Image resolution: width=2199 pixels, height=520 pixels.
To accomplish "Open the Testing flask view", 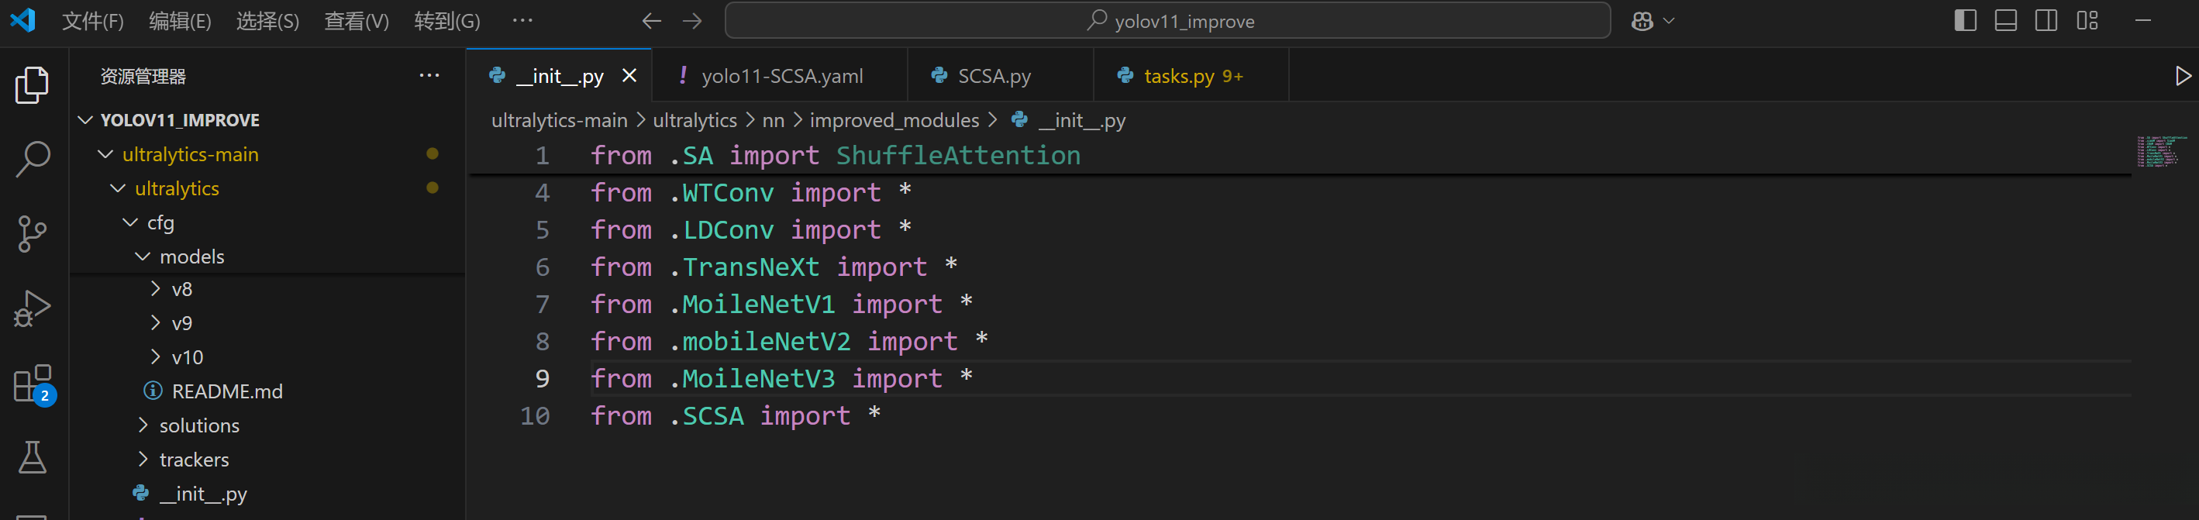I will click(x=33, y=458).
